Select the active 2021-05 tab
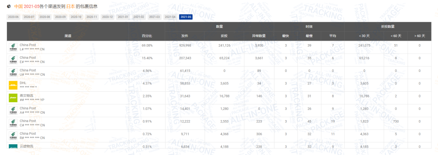This screenshot has height=155, width=438. click(x=186, y=17)
